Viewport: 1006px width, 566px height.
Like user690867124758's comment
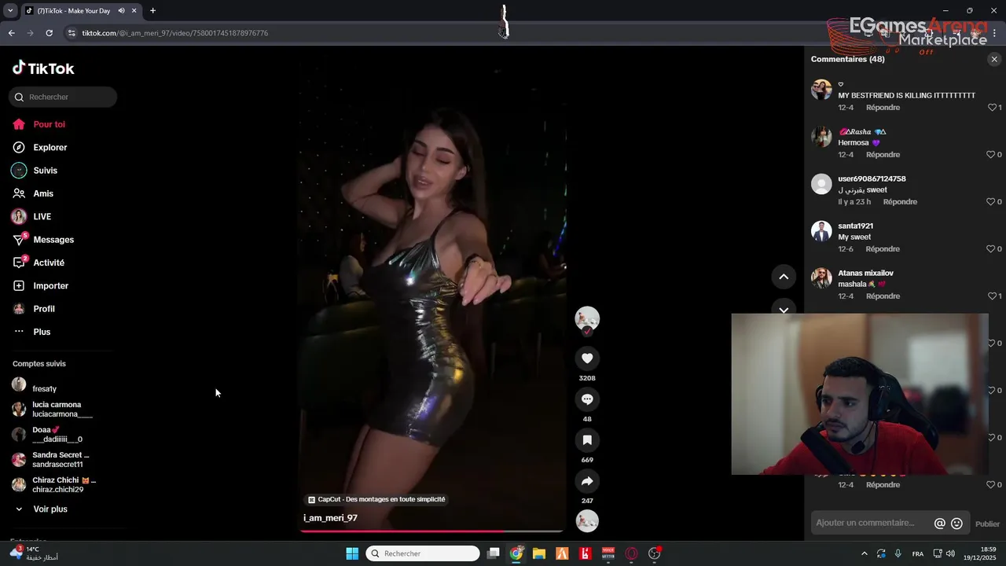coord(992,202)
